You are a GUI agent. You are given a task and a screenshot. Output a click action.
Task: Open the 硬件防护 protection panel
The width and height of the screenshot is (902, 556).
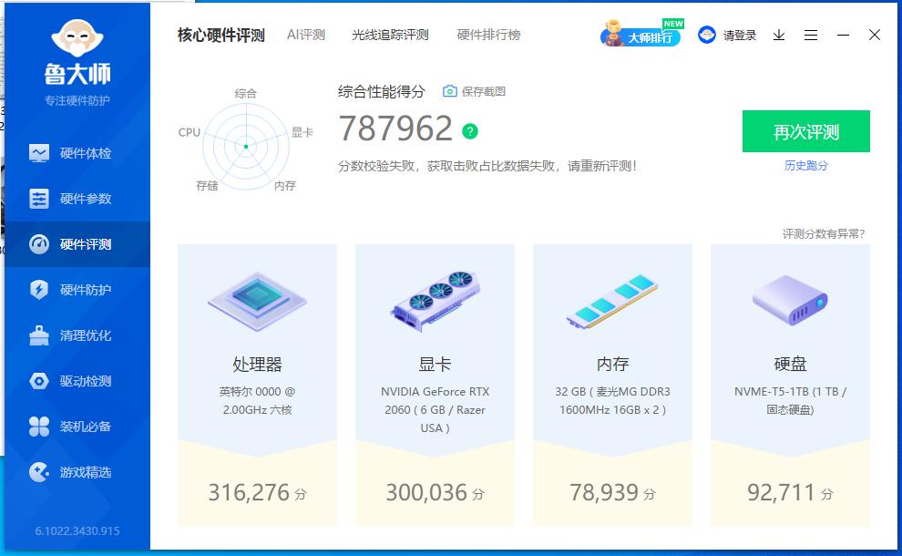coord(79,289)
